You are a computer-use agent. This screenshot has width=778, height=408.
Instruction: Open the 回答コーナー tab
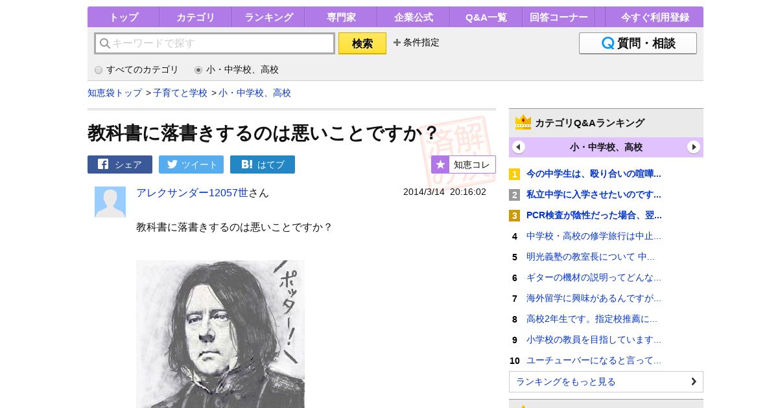(559, 17)
